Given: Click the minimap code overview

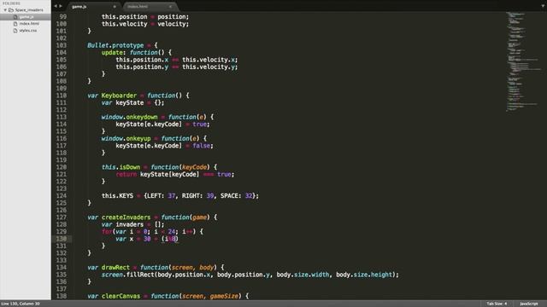Looking at the screenshot, I should coord(525,62).
